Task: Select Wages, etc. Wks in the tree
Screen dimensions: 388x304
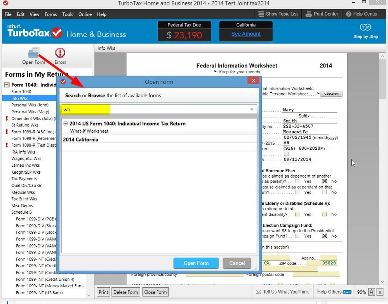Action: 26,159
